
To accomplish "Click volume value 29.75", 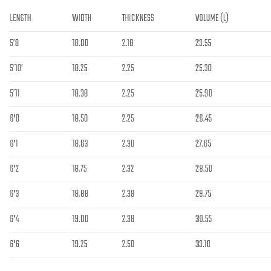I will (x=204, y=193).
